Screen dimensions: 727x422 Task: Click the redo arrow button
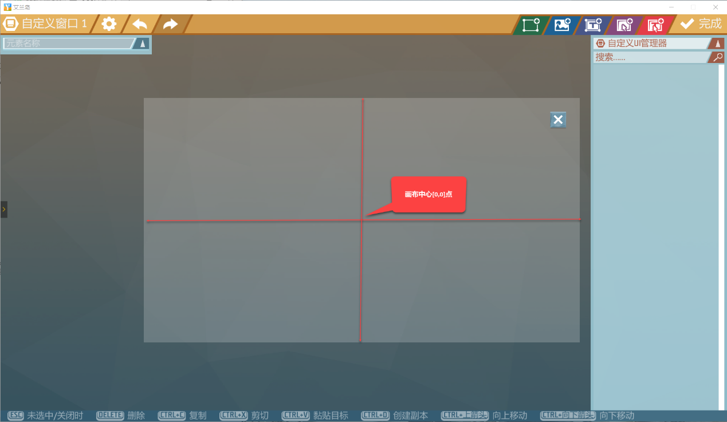(x=170, y=24)
